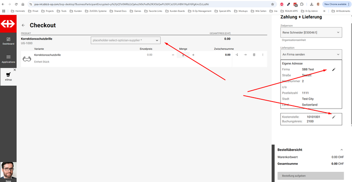Increase quantity with the plus button
Screen dimensions: 352x182
193,55
